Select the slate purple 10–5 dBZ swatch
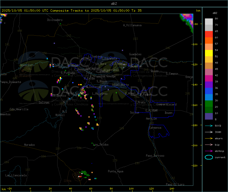The width and height of the screenshot is (228, 192). pyautogui.click(x=209, y=116)
